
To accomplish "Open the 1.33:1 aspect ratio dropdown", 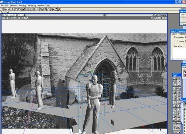I will coord(19,15).
